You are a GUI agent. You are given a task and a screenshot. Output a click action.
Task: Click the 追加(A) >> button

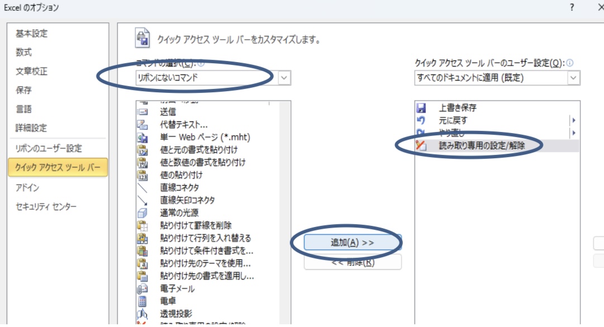point(353,243)
